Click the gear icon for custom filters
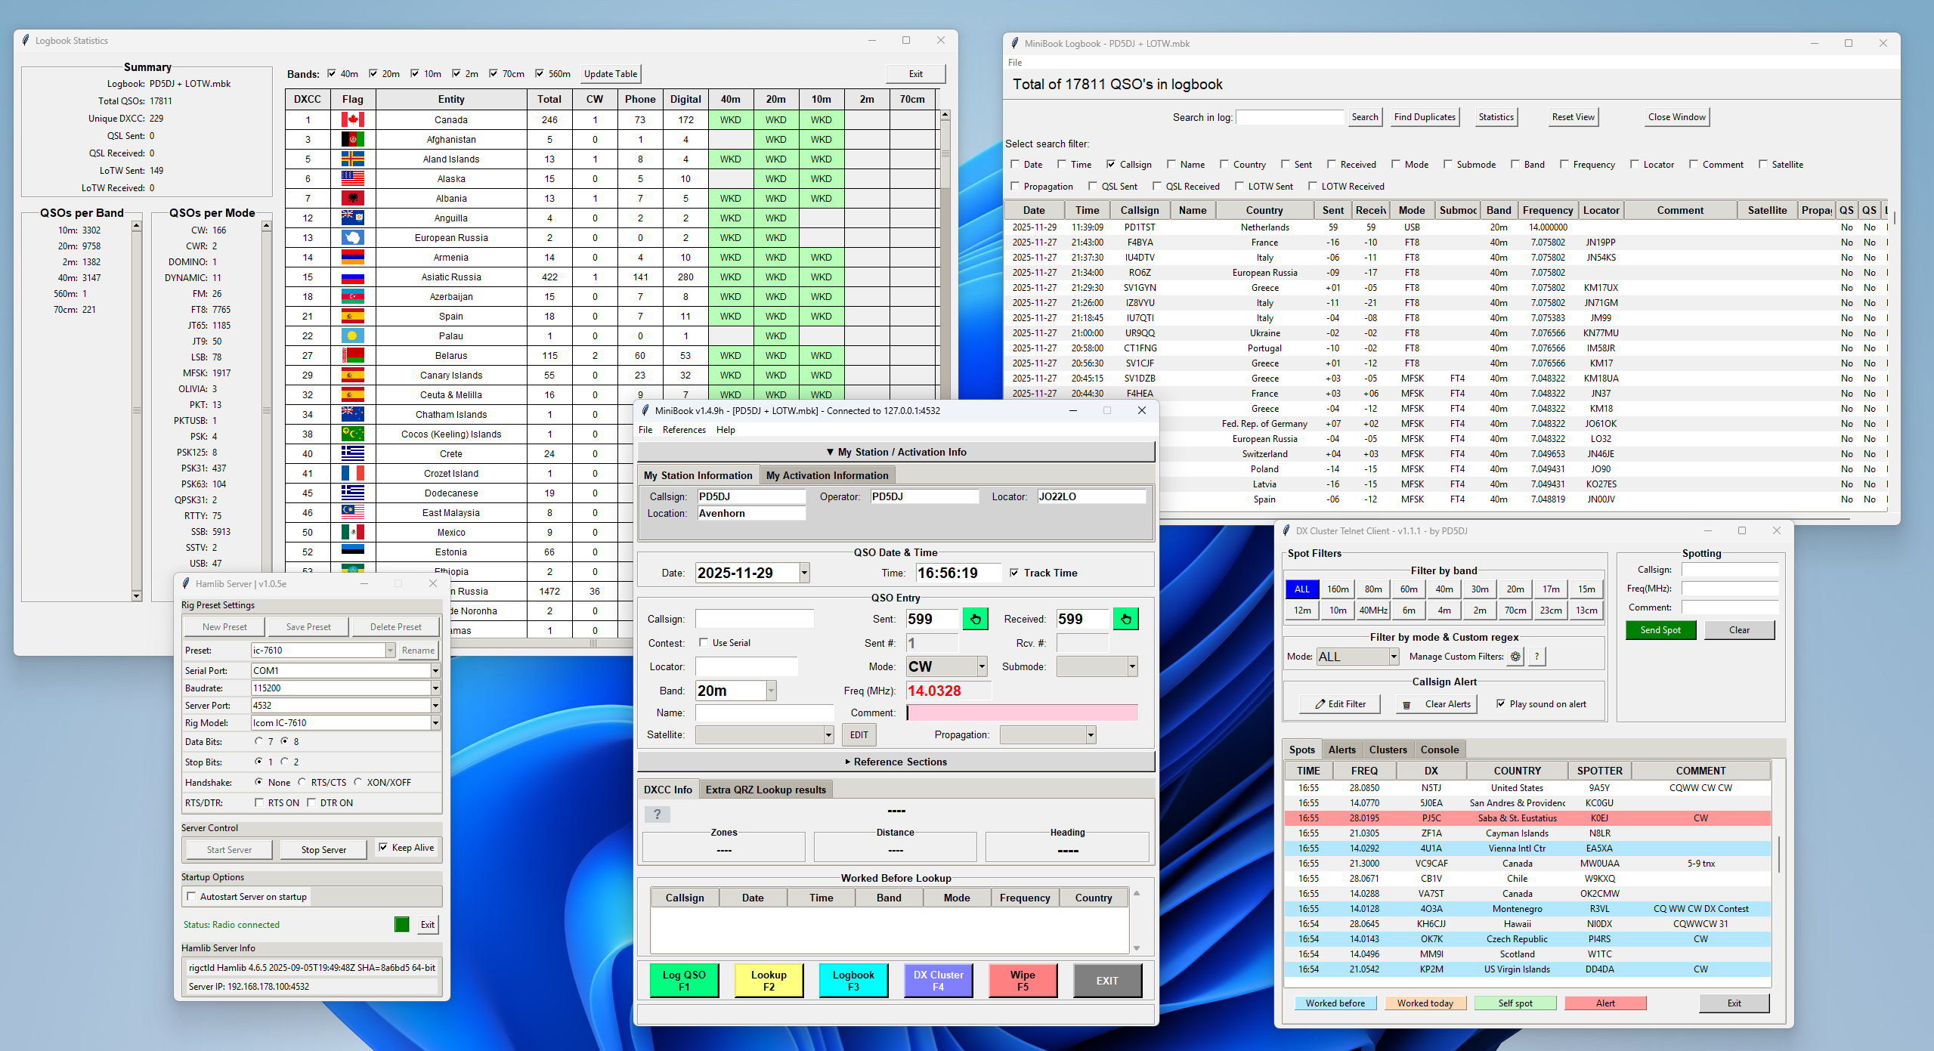 tap(1515, 657)
